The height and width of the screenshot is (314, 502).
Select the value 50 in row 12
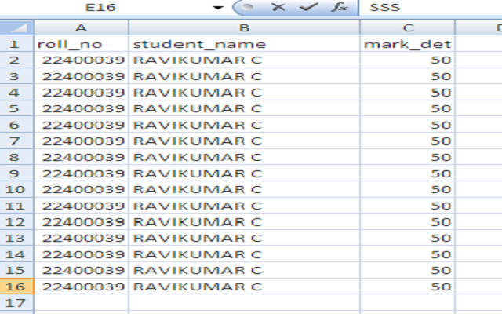[x=408, y=221]
